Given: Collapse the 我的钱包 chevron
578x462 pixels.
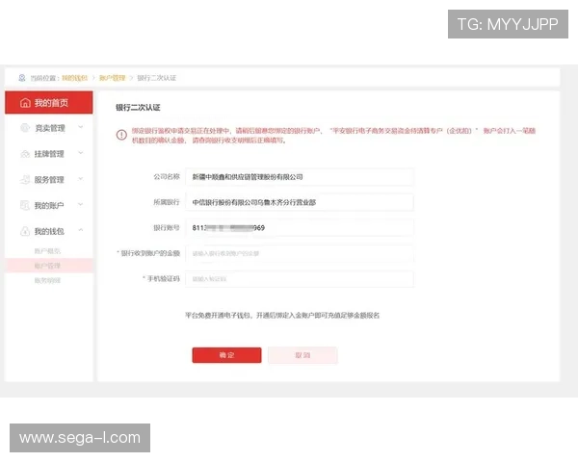Looking at the screenshot, I should point(81,231).
